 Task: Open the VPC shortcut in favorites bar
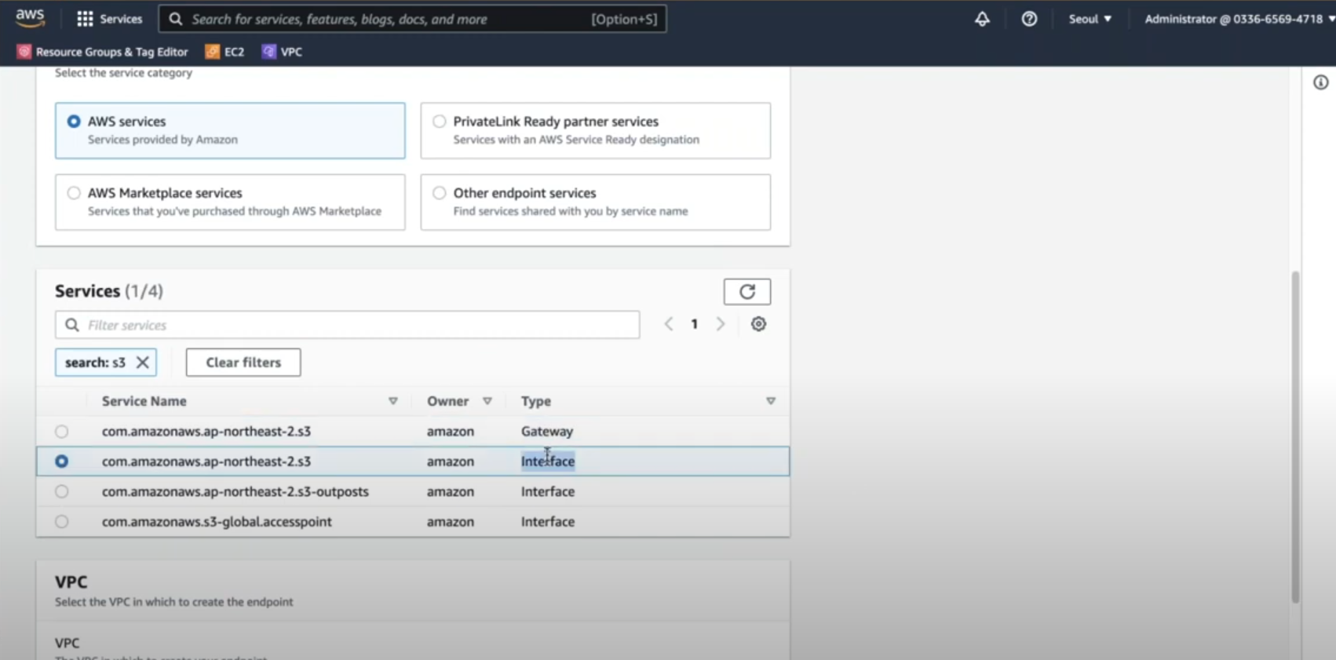point(282,52)
